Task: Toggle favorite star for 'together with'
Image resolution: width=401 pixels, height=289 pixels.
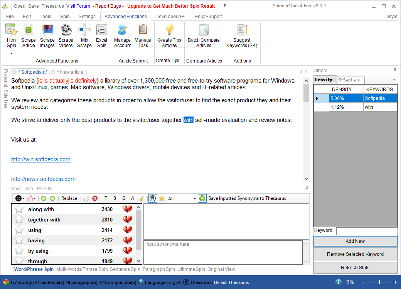Action: [x=19, y=220]
